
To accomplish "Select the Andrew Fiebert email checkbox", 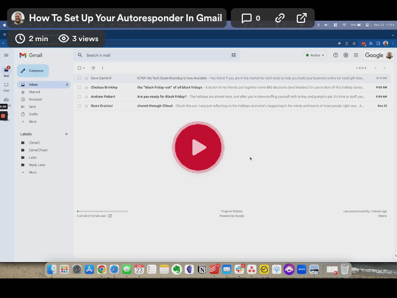I will [x=80, y=97].
